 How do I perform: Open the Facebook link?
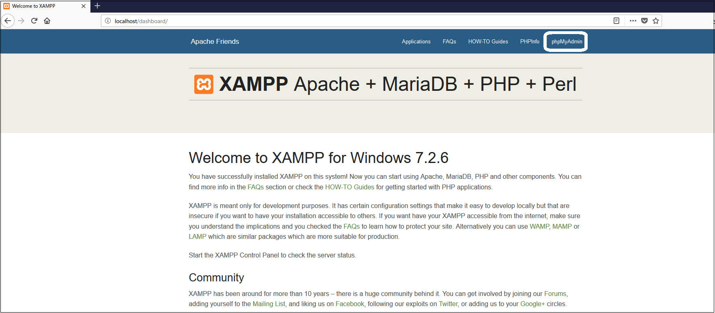click(350, 304)
